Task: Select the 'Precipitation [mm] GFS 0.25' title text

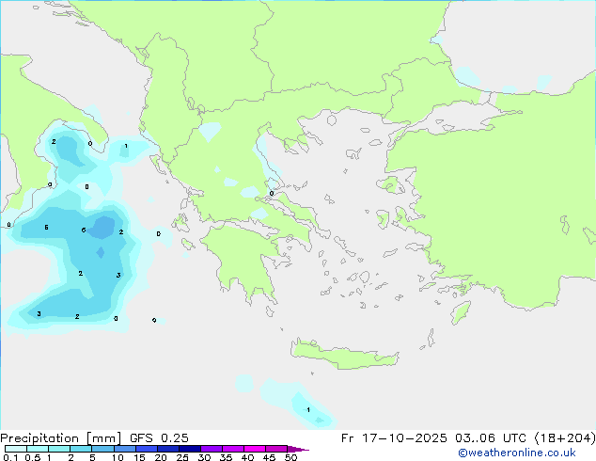Action: (x=94, y=438)
